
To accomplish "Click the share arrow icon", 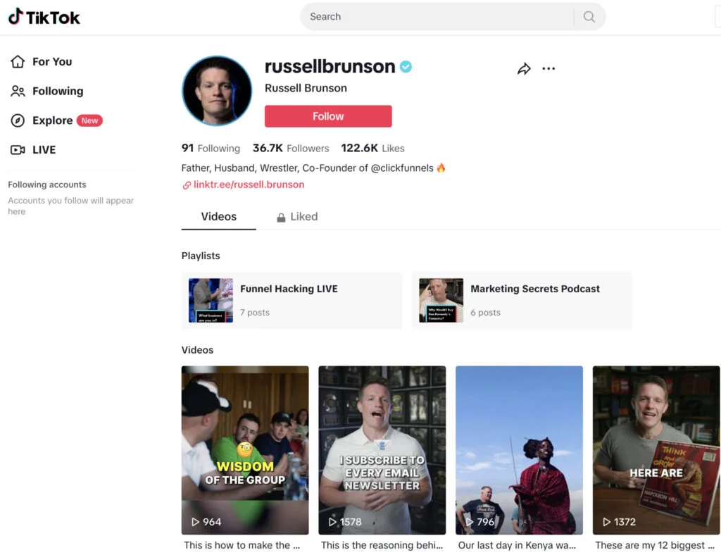I will point(524,68).
